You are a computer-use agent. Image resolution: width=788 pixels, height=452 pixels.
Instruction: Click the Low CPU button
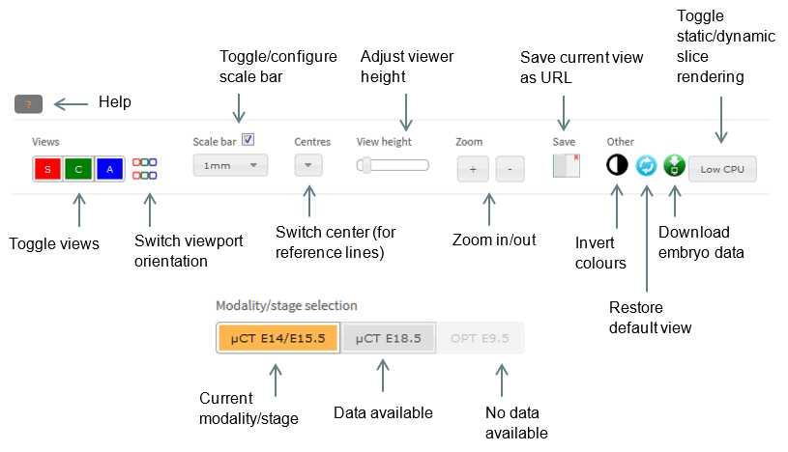(x=722, y=169)
